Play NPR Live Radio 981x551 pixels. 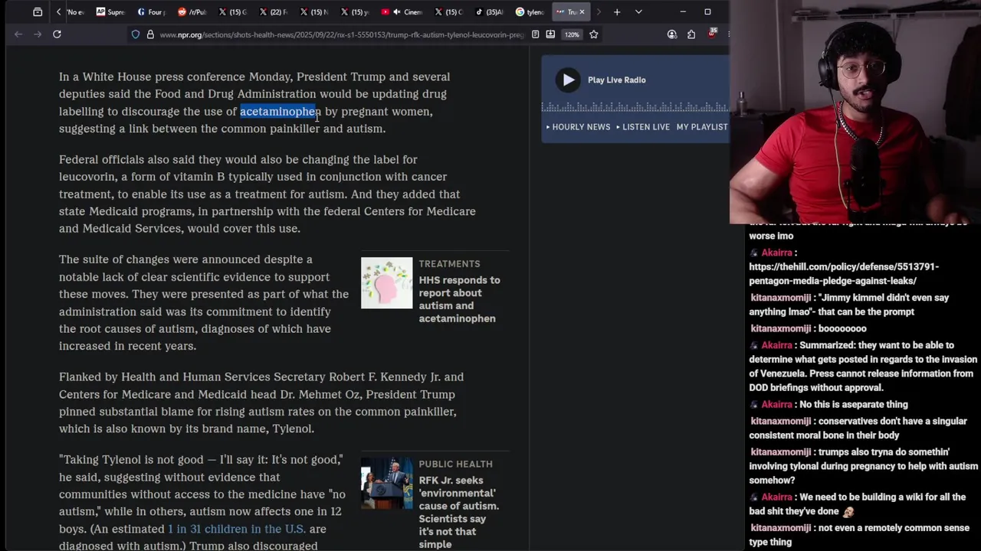point(568,80)
